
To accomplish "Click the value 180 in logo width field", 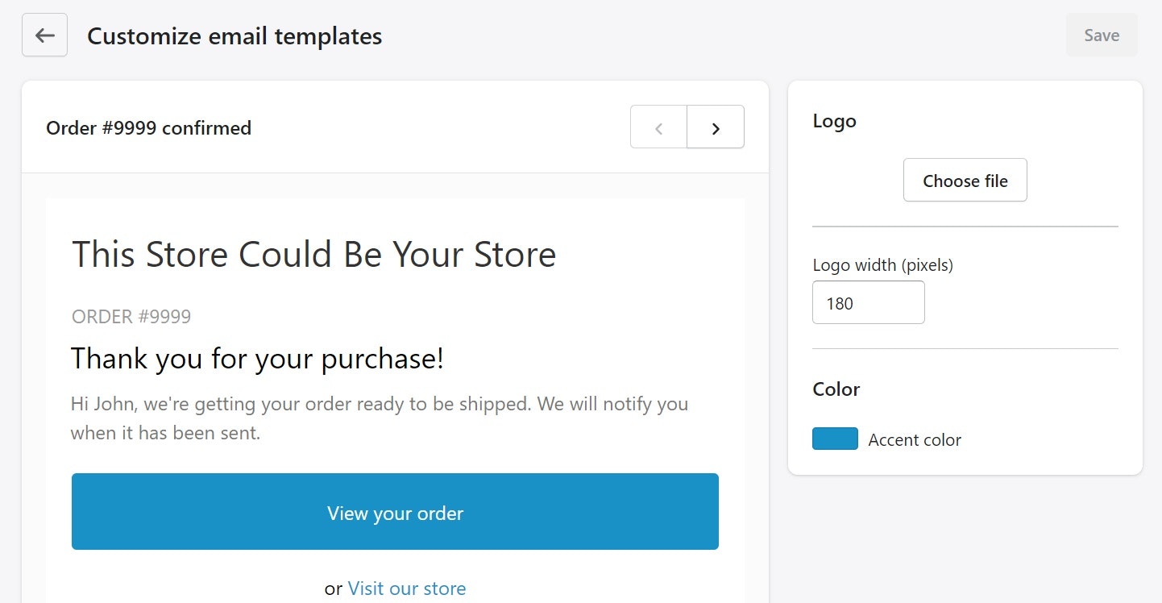I will click(839, 301).
